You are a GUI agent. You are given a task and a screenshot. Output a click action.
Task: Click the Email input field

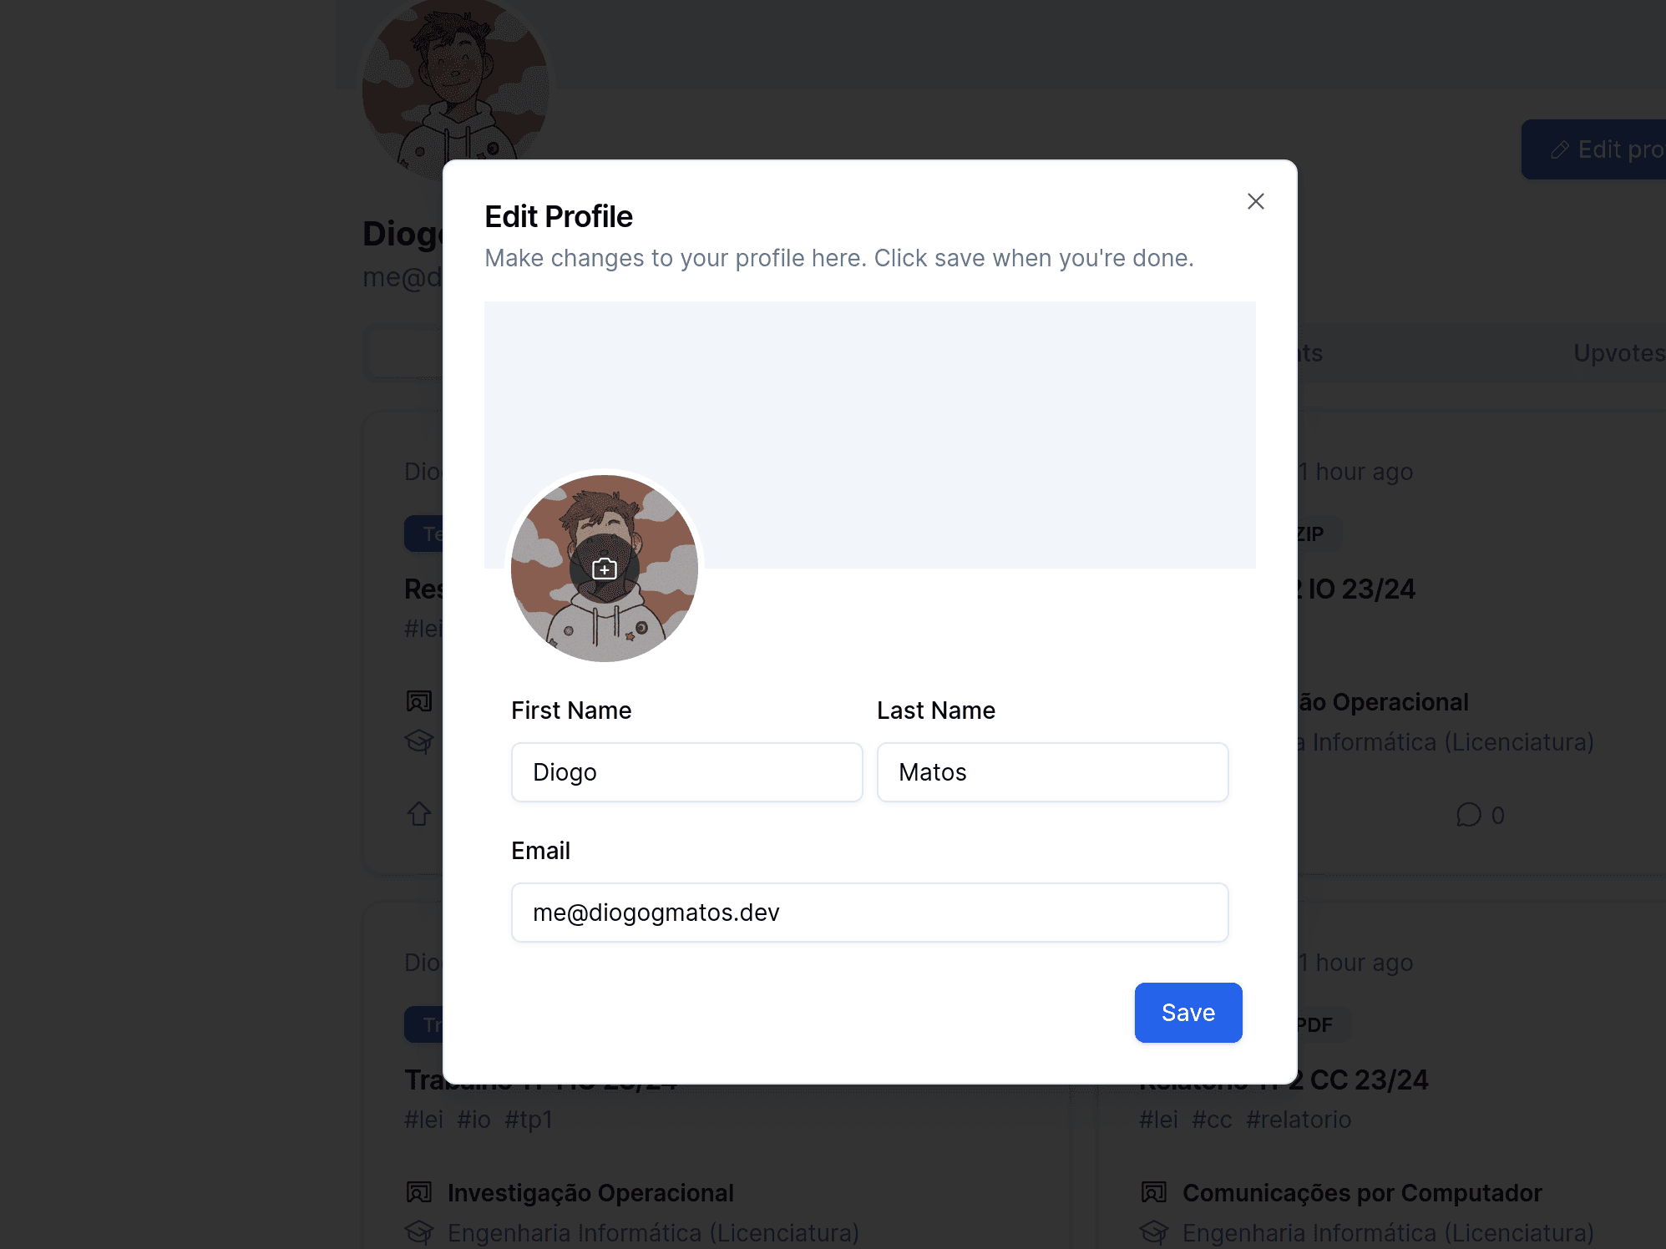tap(869, 913)
